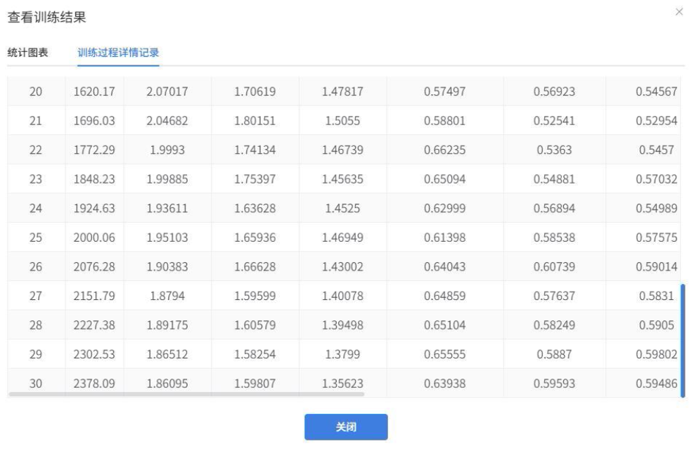Click the 0.61398 cell in row 25
Screen dimensions: 694x449
[x=444, y=237]
